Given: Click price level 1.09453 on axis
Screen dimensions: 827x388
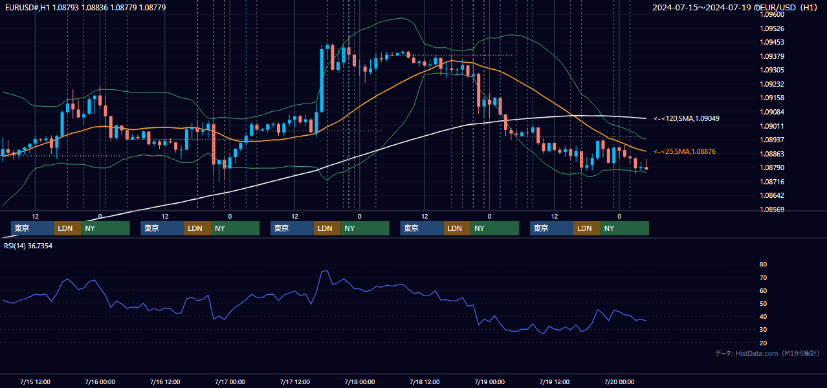Looking at the screenshot, I should click(x=771, y=42).
